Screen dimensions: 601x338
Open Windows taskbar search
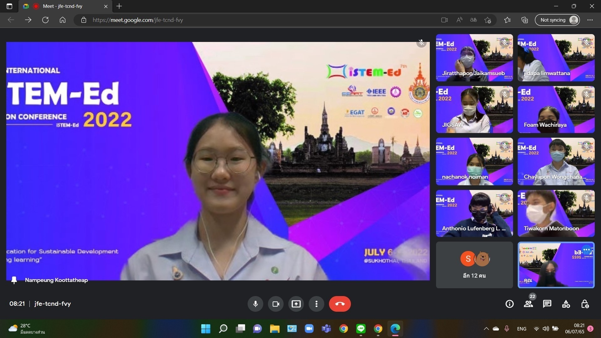click(223, 329)
